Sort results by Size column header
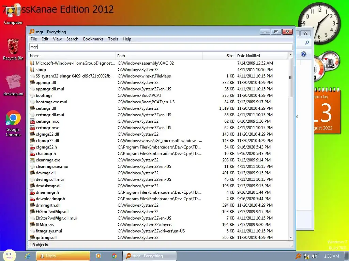The height and width of the screenshot is (261, 349). point(219,56)
